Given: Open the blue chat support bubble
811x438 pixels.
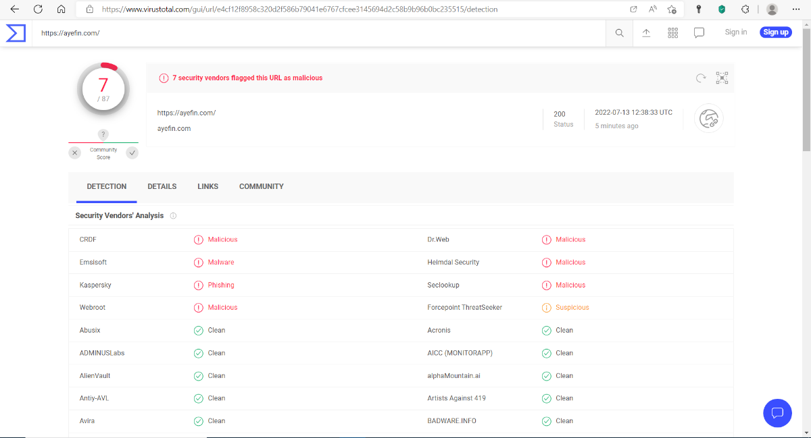Looking at the screenshot, I should [777, 412].
